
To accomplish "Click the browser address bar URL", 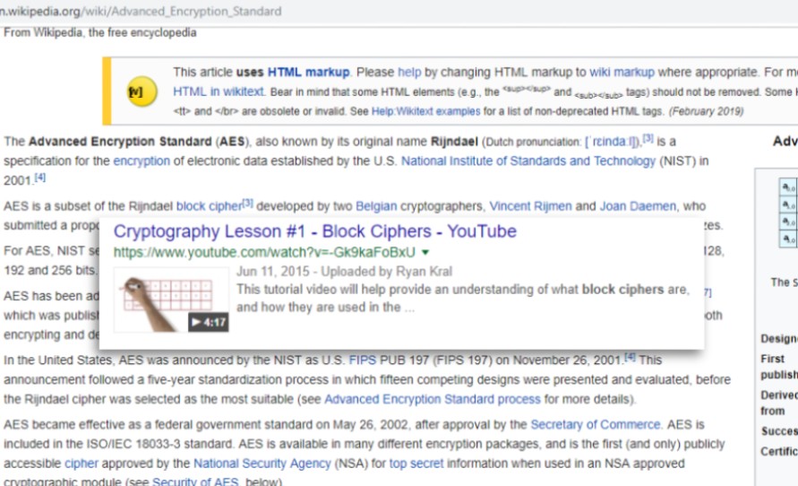I will point(143,12).
